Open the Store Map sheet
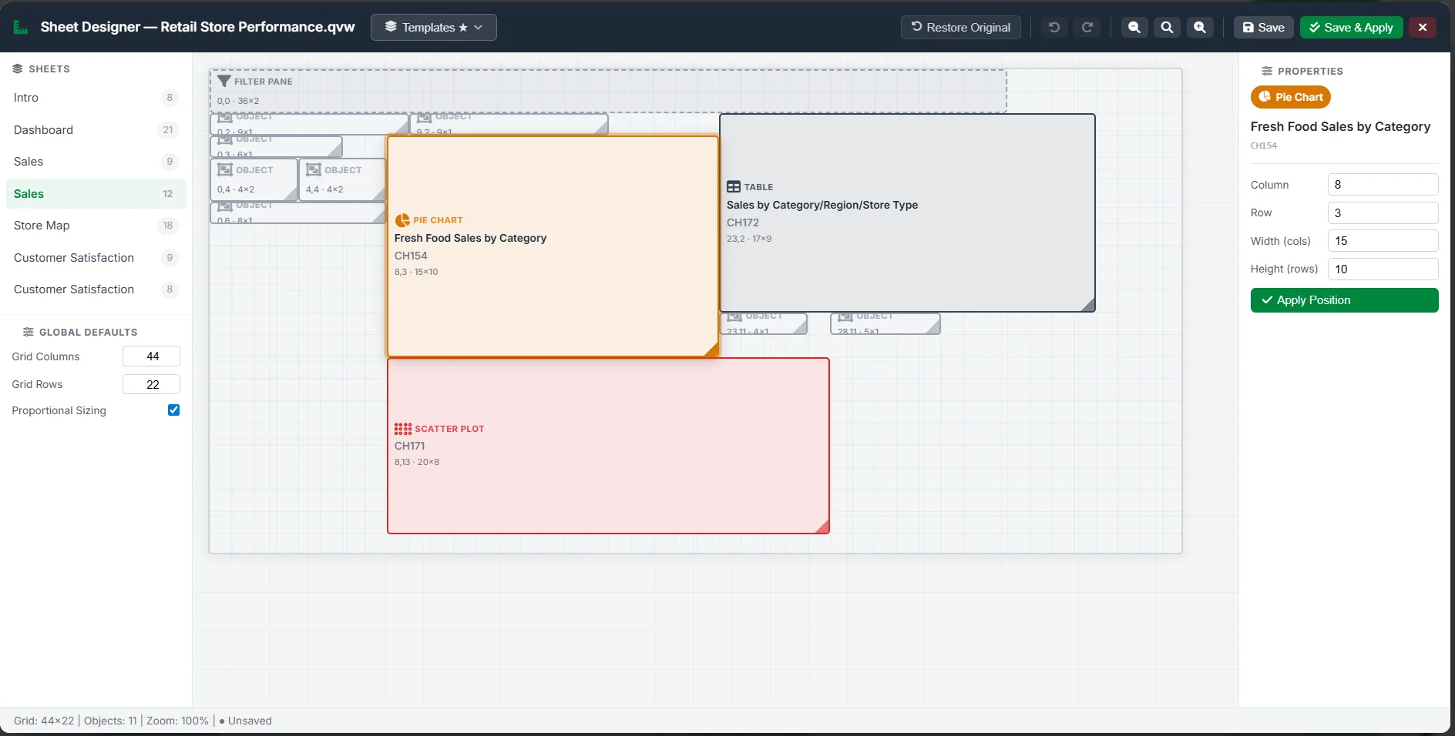Image resolution: width=1455 pixels, height=736 pixels. coord(42,226)
